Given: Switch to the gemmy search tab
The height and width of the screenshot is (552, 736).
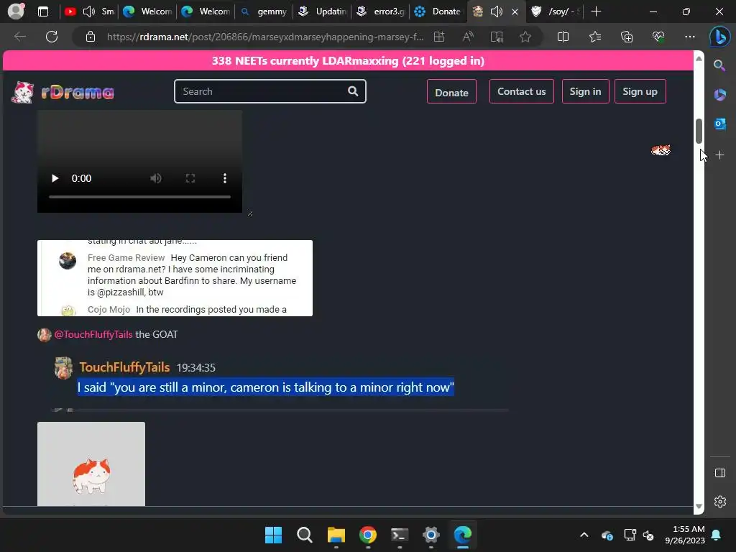Looking at the screenshot, I should click(264, 11).
